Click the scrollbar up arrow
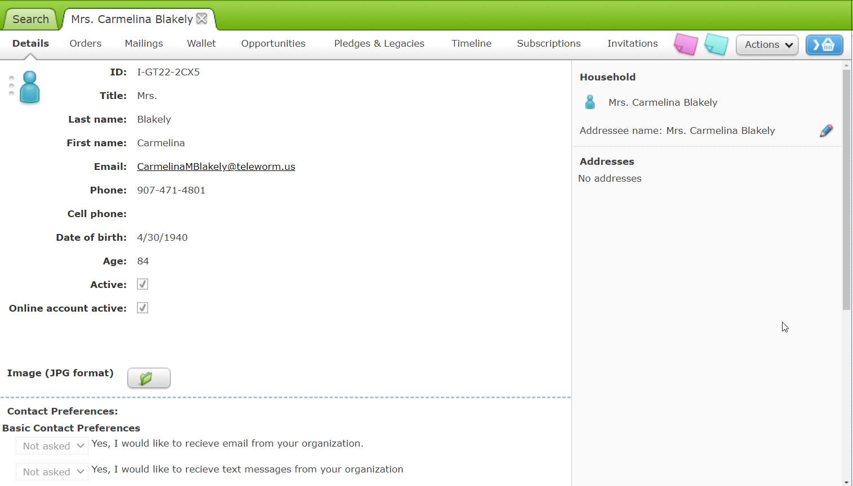The image size is (853, 486). click(x=846, y=65)
